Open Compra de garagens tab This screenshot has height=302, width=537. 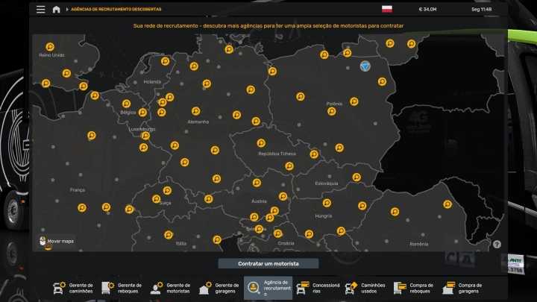[463, 288]
